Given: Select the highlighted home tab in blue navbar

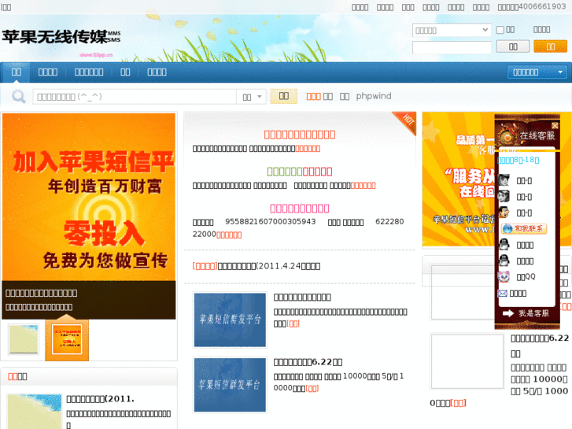Looking at the screenshot, I should [x=16, y=72].
